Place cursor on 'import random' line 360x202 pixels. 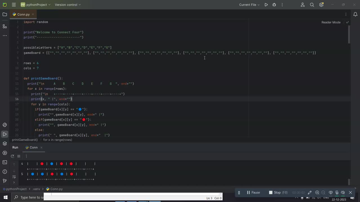pos(36,22)
